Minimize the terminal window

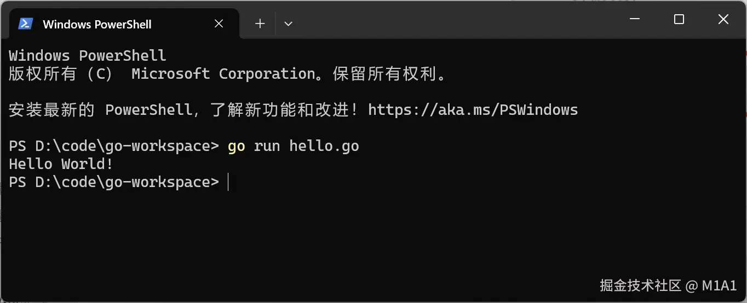tap(635, 20)
